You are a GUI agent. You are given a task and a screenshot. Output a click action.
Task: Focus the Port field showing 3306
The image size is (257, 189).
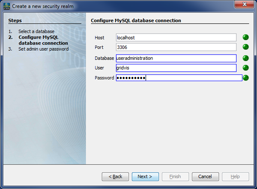pos(176,47)
